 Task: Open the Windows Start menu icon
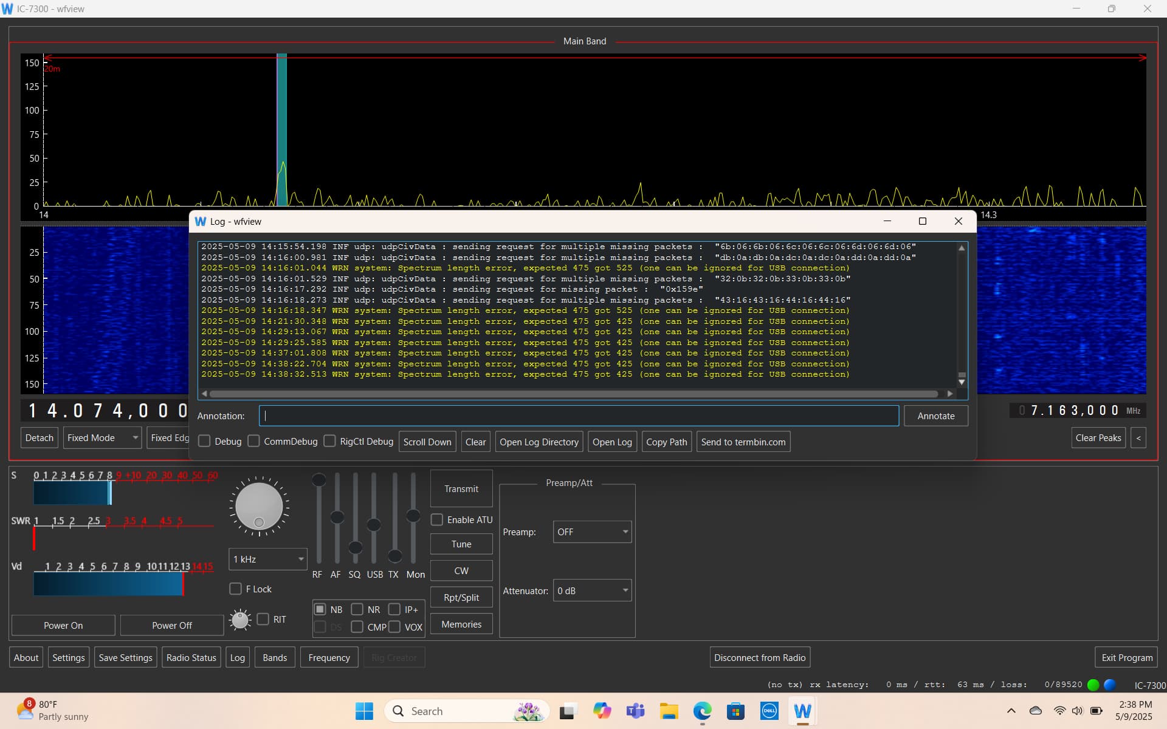364,711
